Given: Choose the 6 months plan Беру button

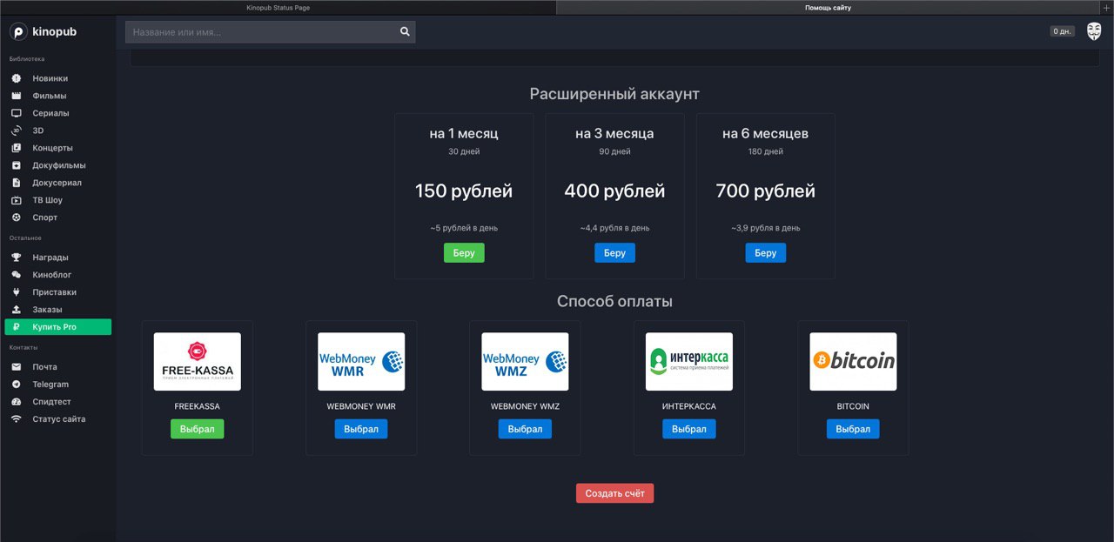Looking at the screenshot, I should 766,253.
